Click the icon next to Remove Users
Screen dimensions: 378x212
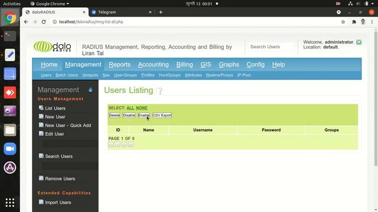[x=41, y=178]
